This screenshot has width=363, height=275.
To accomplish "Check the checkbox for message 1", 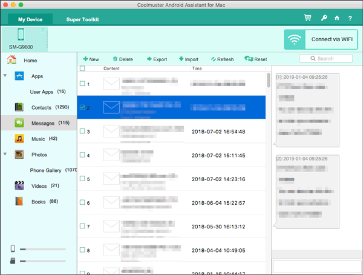I will pyautogui.click(x=82, y=84).
